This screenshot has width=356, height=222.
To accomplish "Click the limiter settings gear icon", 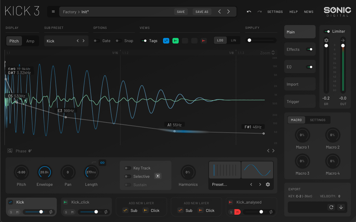I will tap(326, 40).
